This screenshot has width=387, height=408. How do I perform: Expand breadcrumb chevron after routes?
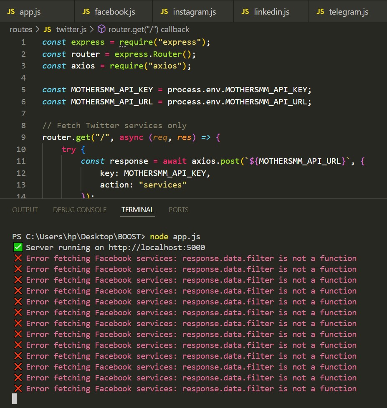[x=38, y=29]
